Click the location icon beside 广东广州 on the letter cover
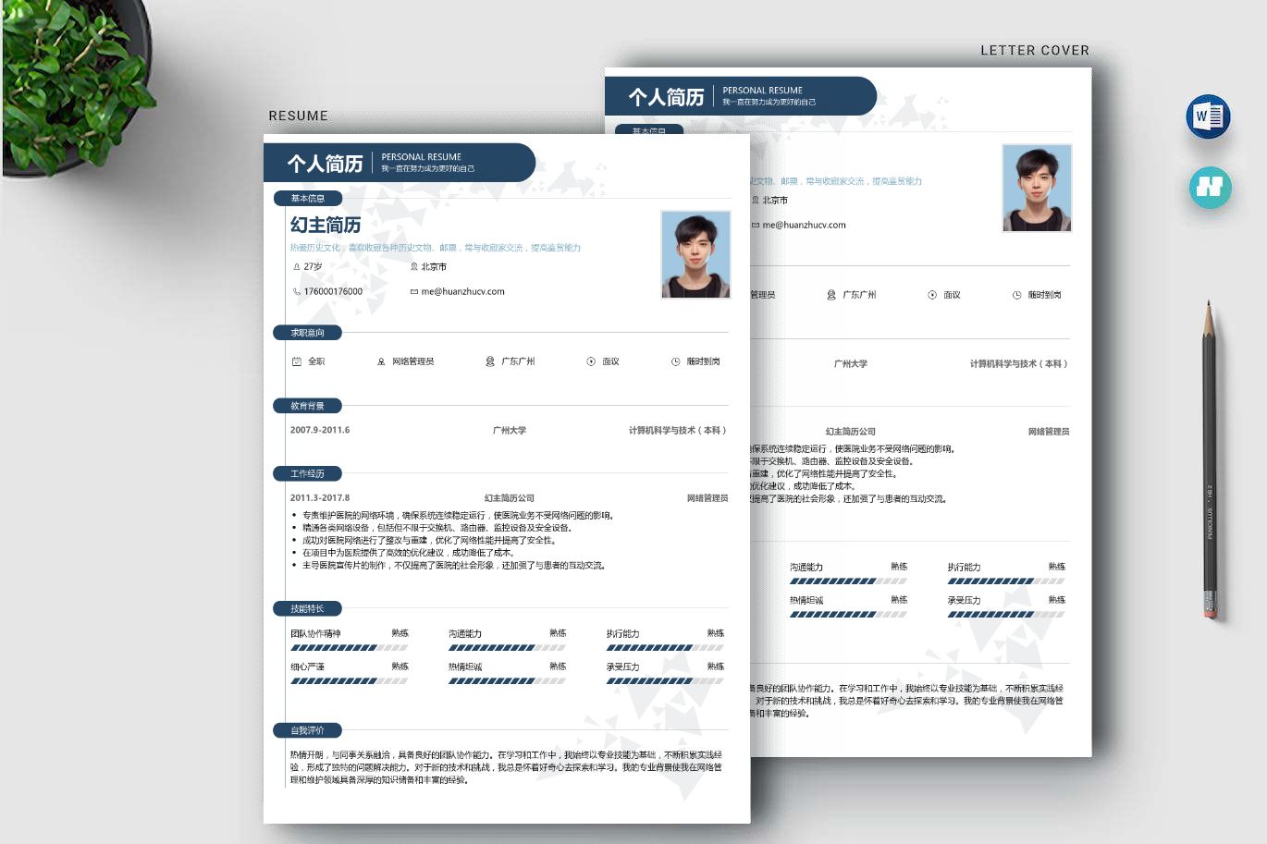This screenshot has width=1267, height=844. coord(831,295)
